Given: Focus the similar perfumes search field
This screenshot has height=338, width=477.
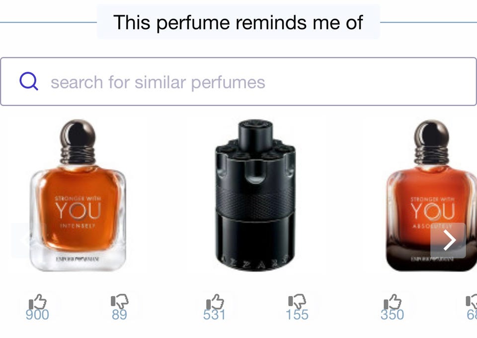Looking at the screenshot, I should click(238, 82).
